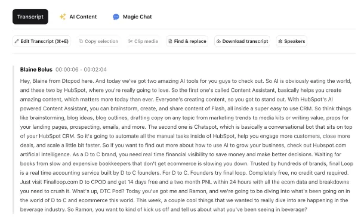The height and width of the screenshot is (223, 364).
Task: Open the Magic Chat tab
Action: pos(132,17)
